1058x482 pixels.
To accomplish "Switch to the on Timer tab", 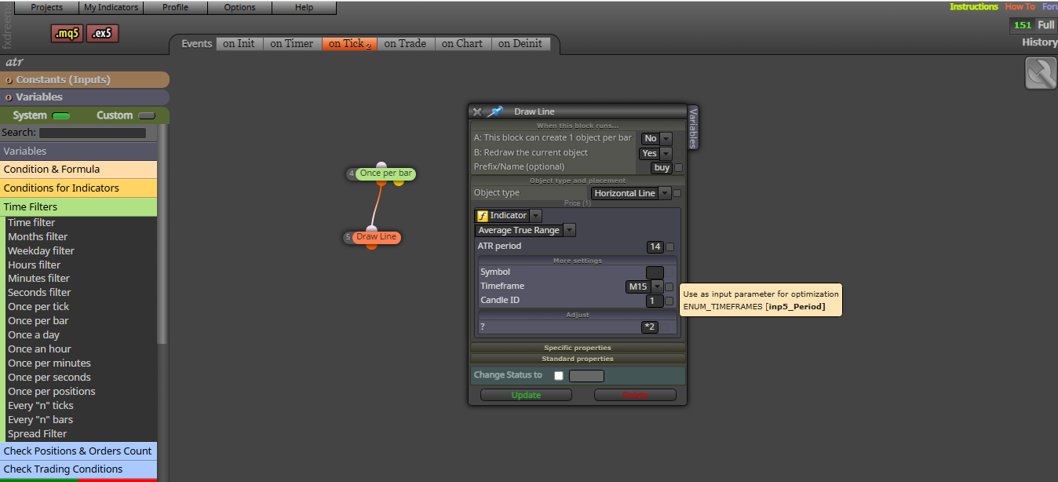I will click(x=292, y=44).
